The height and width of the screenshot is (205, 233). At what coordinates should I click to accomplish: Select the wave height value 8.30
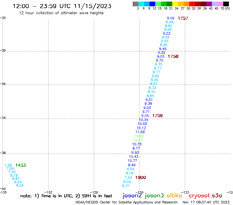pyautogui.click(x=151, y=92)
